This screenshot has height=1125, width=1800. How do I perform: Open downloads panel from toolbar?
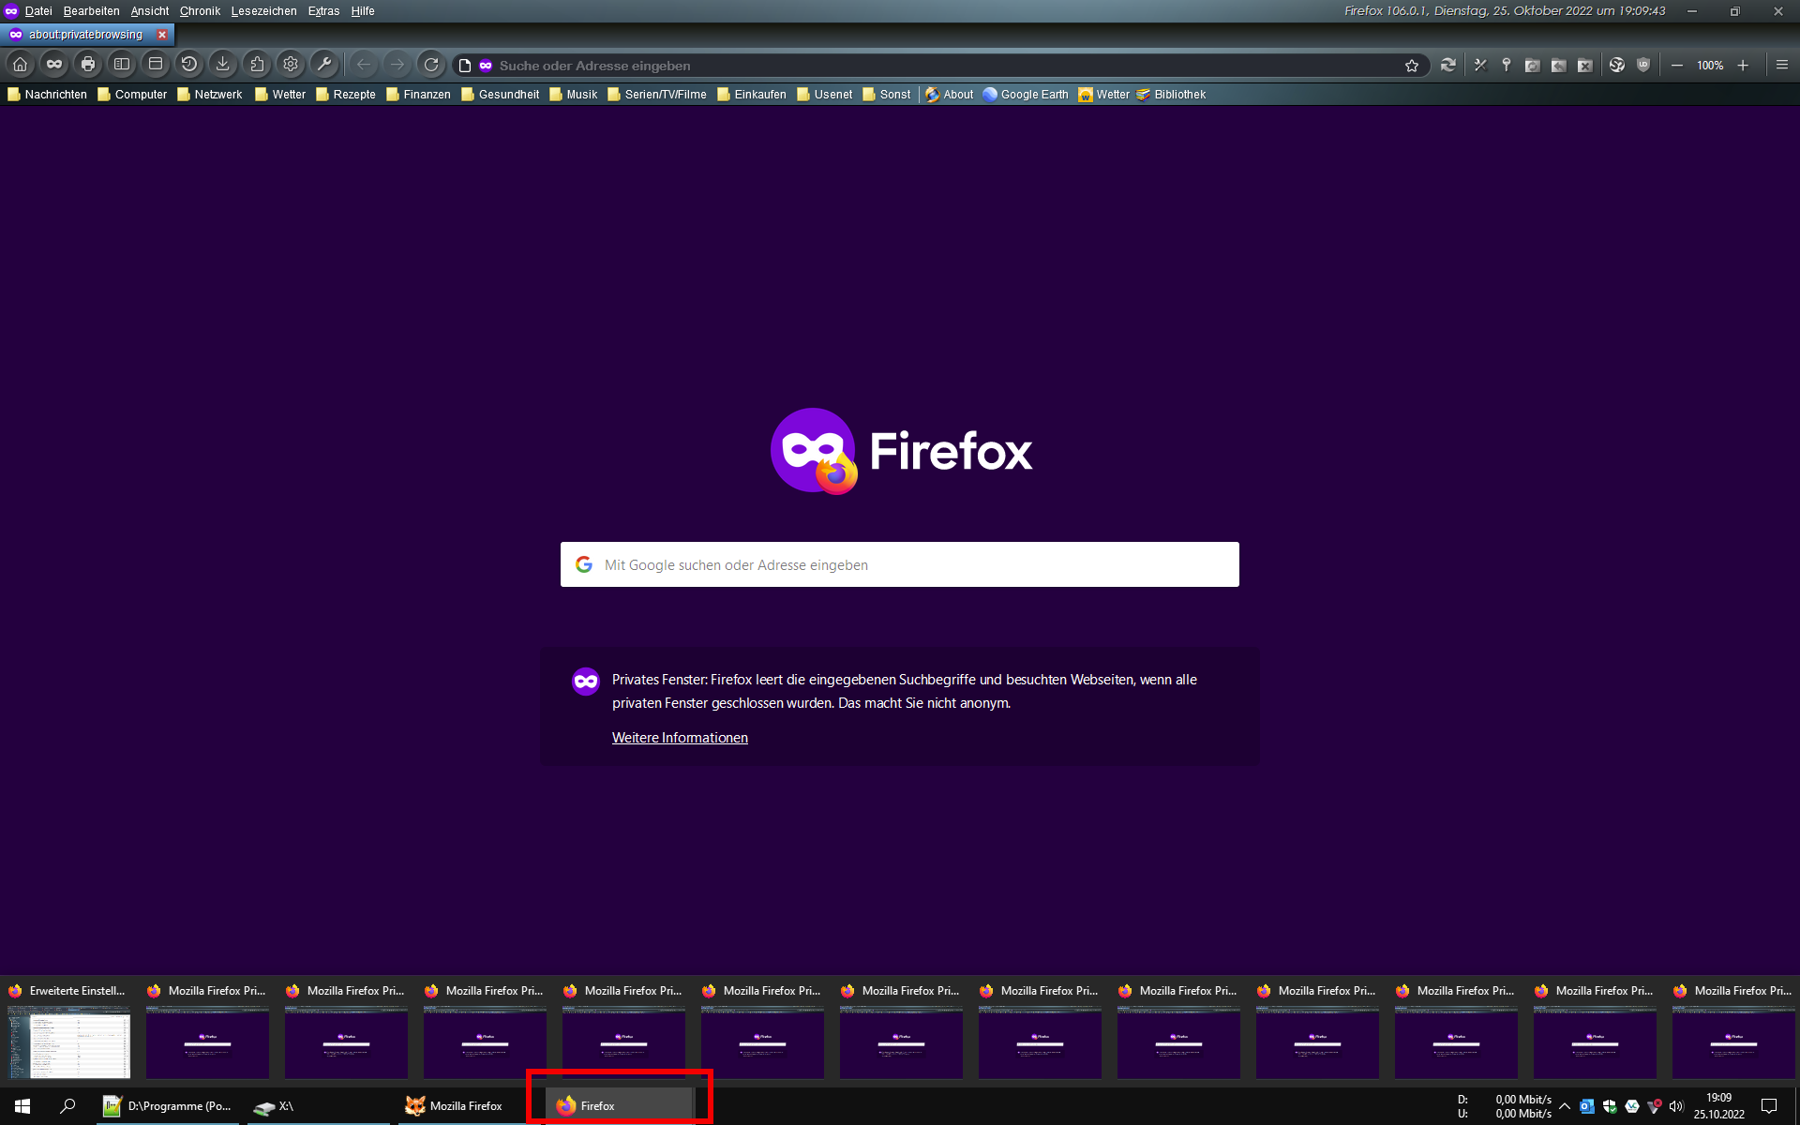[x=222, y=65]
